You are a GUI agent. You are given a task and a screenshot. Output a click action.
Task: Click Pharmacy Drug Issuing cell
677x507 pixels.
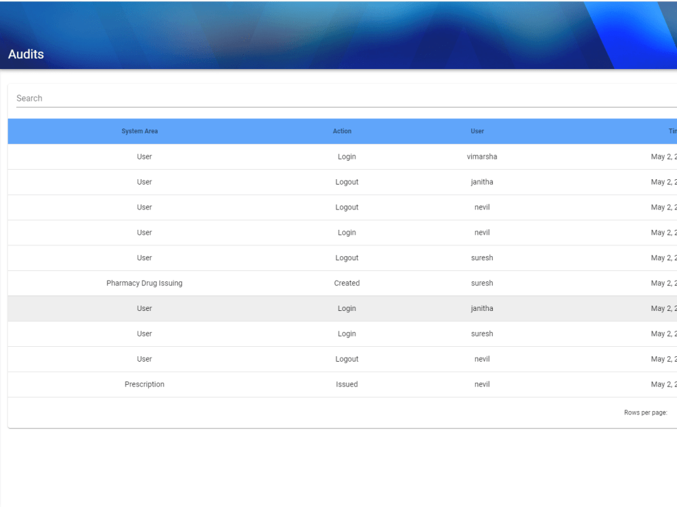(x=144, y=283)
